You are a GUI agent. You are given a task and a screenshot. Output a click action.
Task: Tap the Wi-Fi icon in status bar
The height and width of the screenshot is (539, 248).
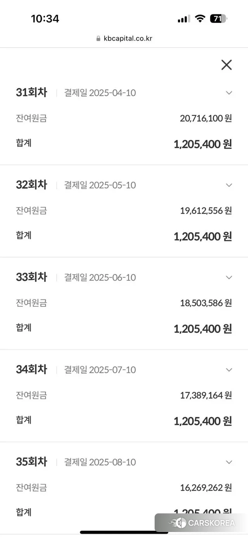[x=200, y=19]
